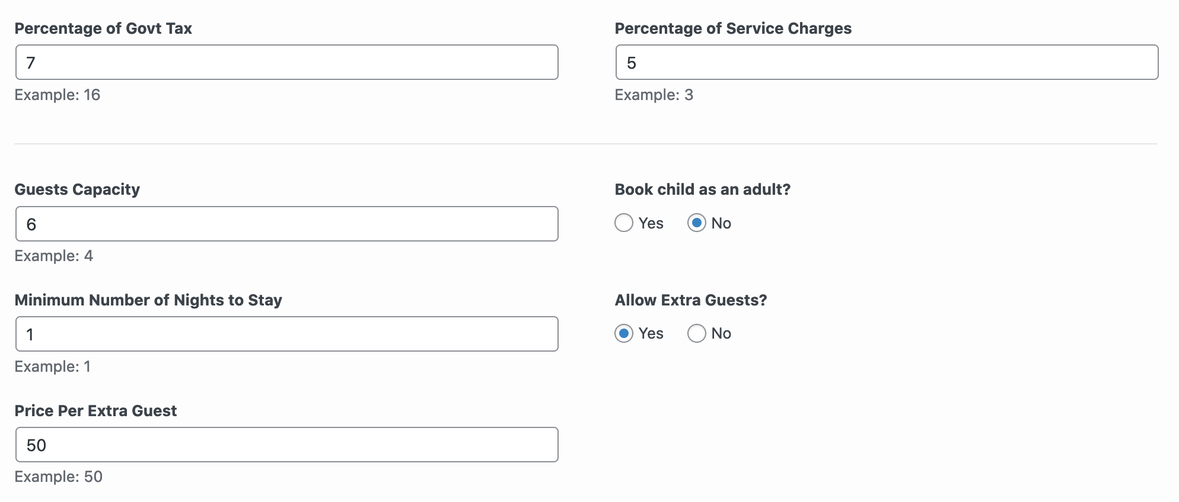Click the Example: 4 hint text
Screen dimensions: 1179x502
(54, 256)
